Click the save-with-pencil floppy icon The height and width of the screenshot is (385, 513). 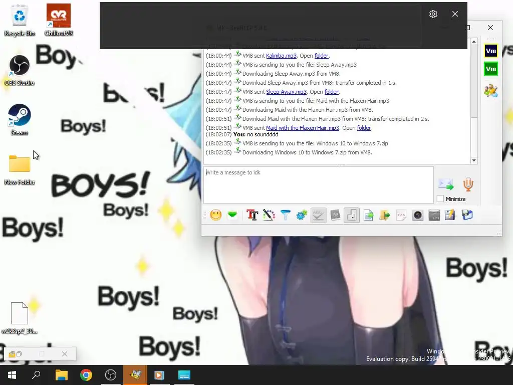(450, 215)
